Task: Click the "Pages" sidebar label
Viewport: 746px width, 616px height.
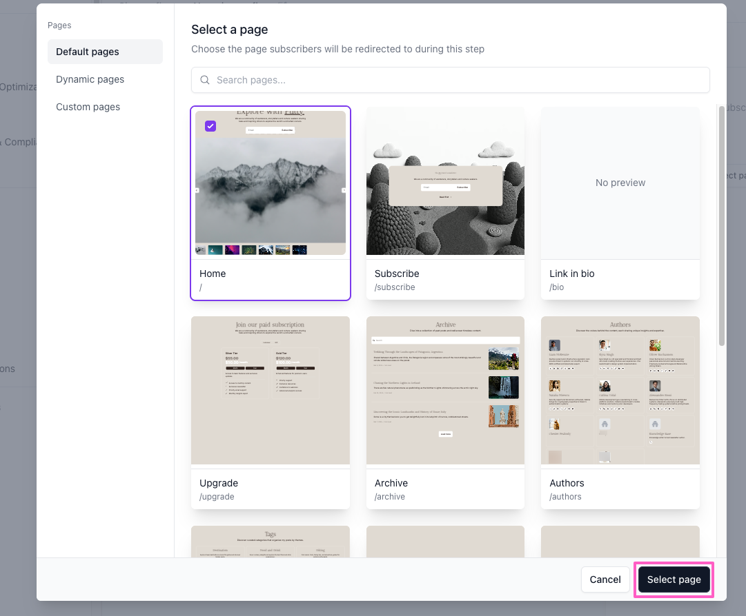Action: (x=59, y=25)
